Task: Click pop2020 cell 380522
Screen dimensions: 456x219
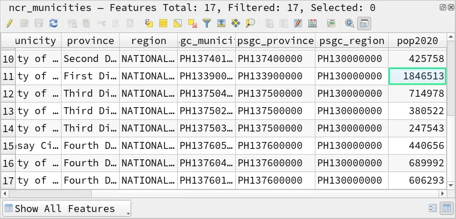Action: pyautogui.click(x=417, y=111)
